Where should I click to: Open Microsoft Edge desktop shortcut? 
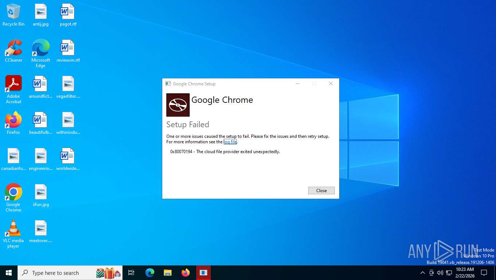(40, 54)
